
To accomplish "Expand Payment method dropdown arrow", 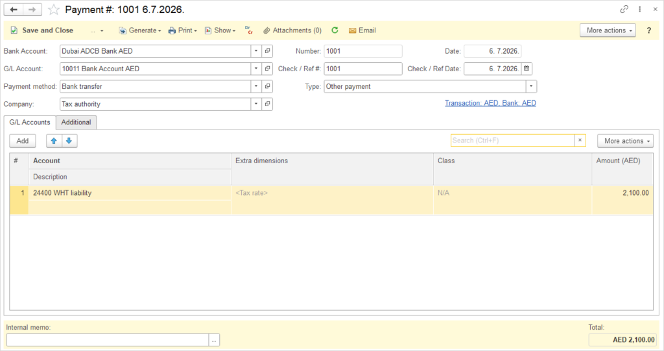I will coord(256,86).
